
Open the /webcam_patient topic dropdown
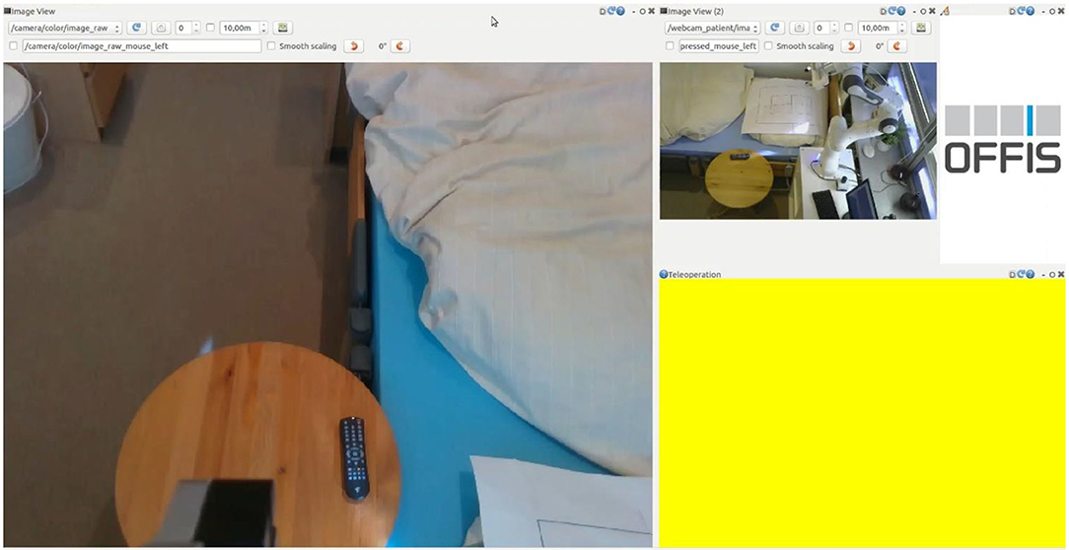(712, 28)
